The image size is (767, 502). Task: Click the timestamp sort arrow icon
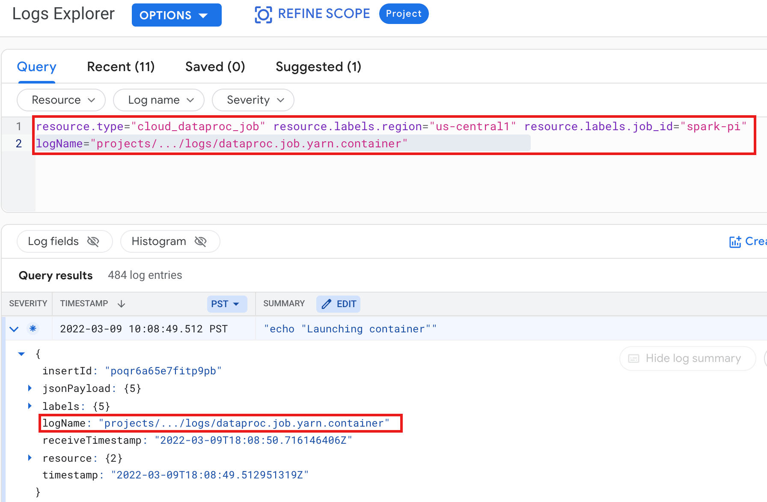(122, 304)
